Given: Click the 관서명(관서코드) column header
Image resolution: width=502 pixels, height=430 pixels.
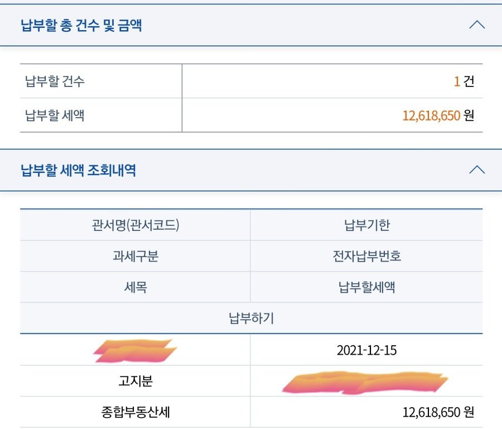Looking at the screenshot, I should 136,225.
